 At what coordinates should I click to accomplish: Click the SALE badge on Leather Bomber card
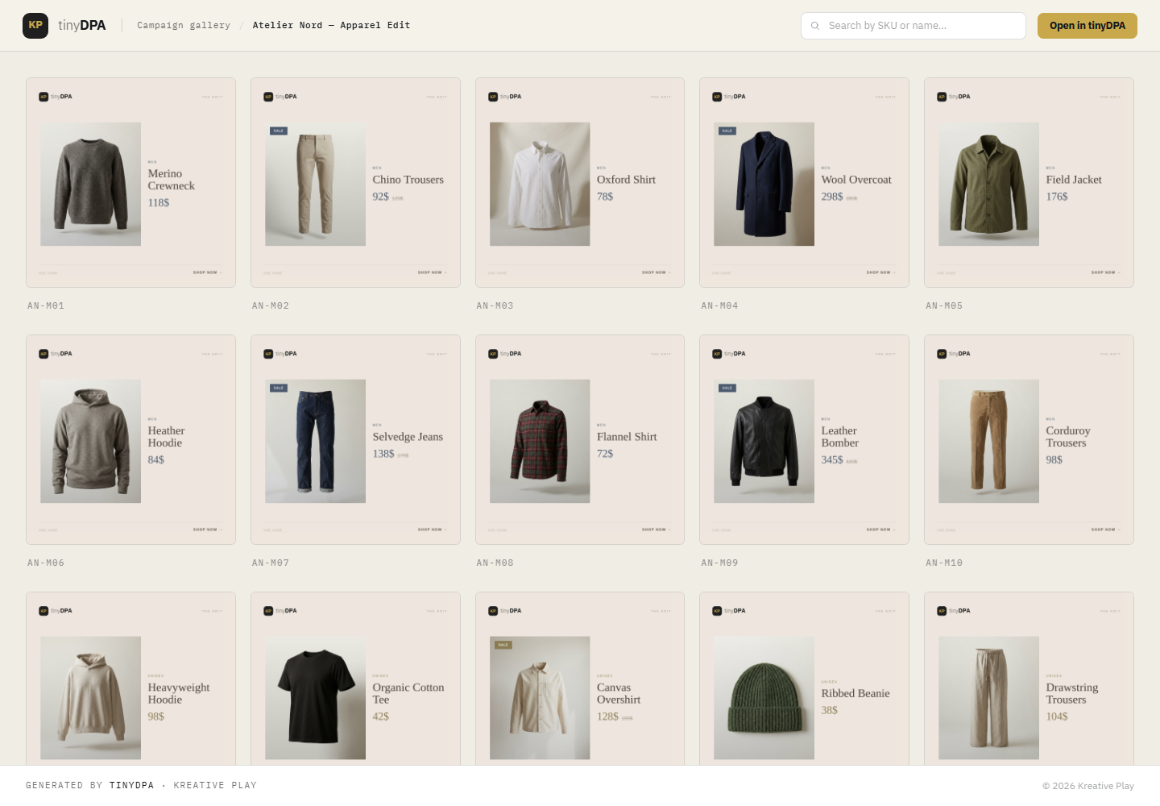click(x=727, y=388)
